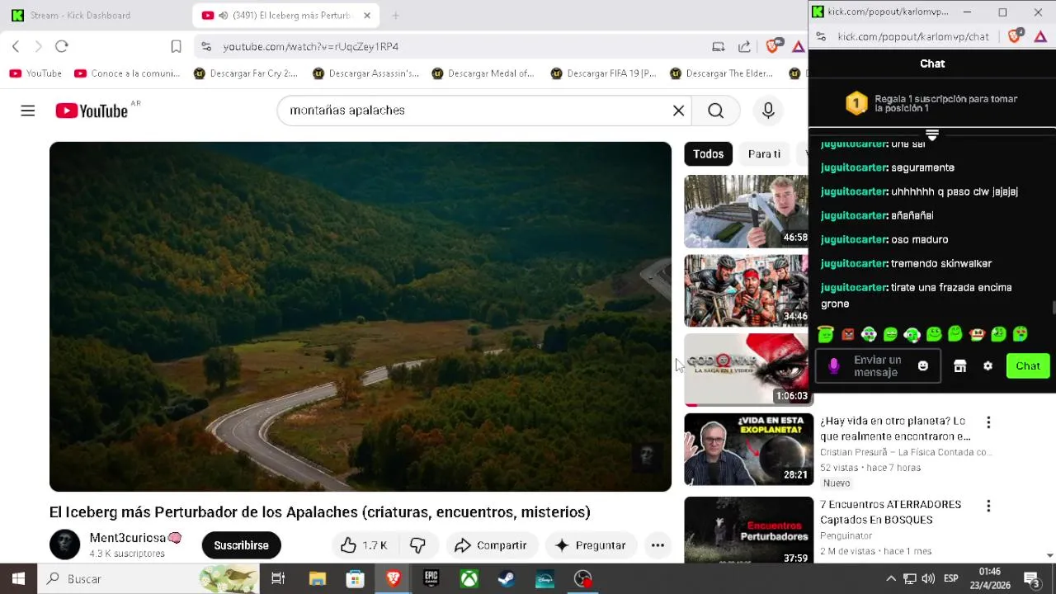Send message with green Chat button

(1028, 365)
